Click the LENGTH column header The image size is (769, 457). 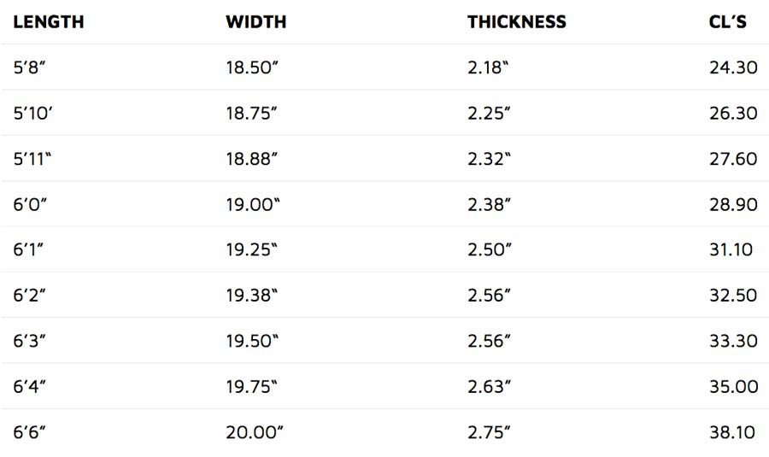49,22
